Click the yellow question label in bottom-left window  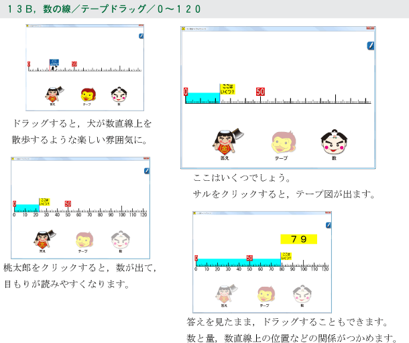click(x=44, y=202)
